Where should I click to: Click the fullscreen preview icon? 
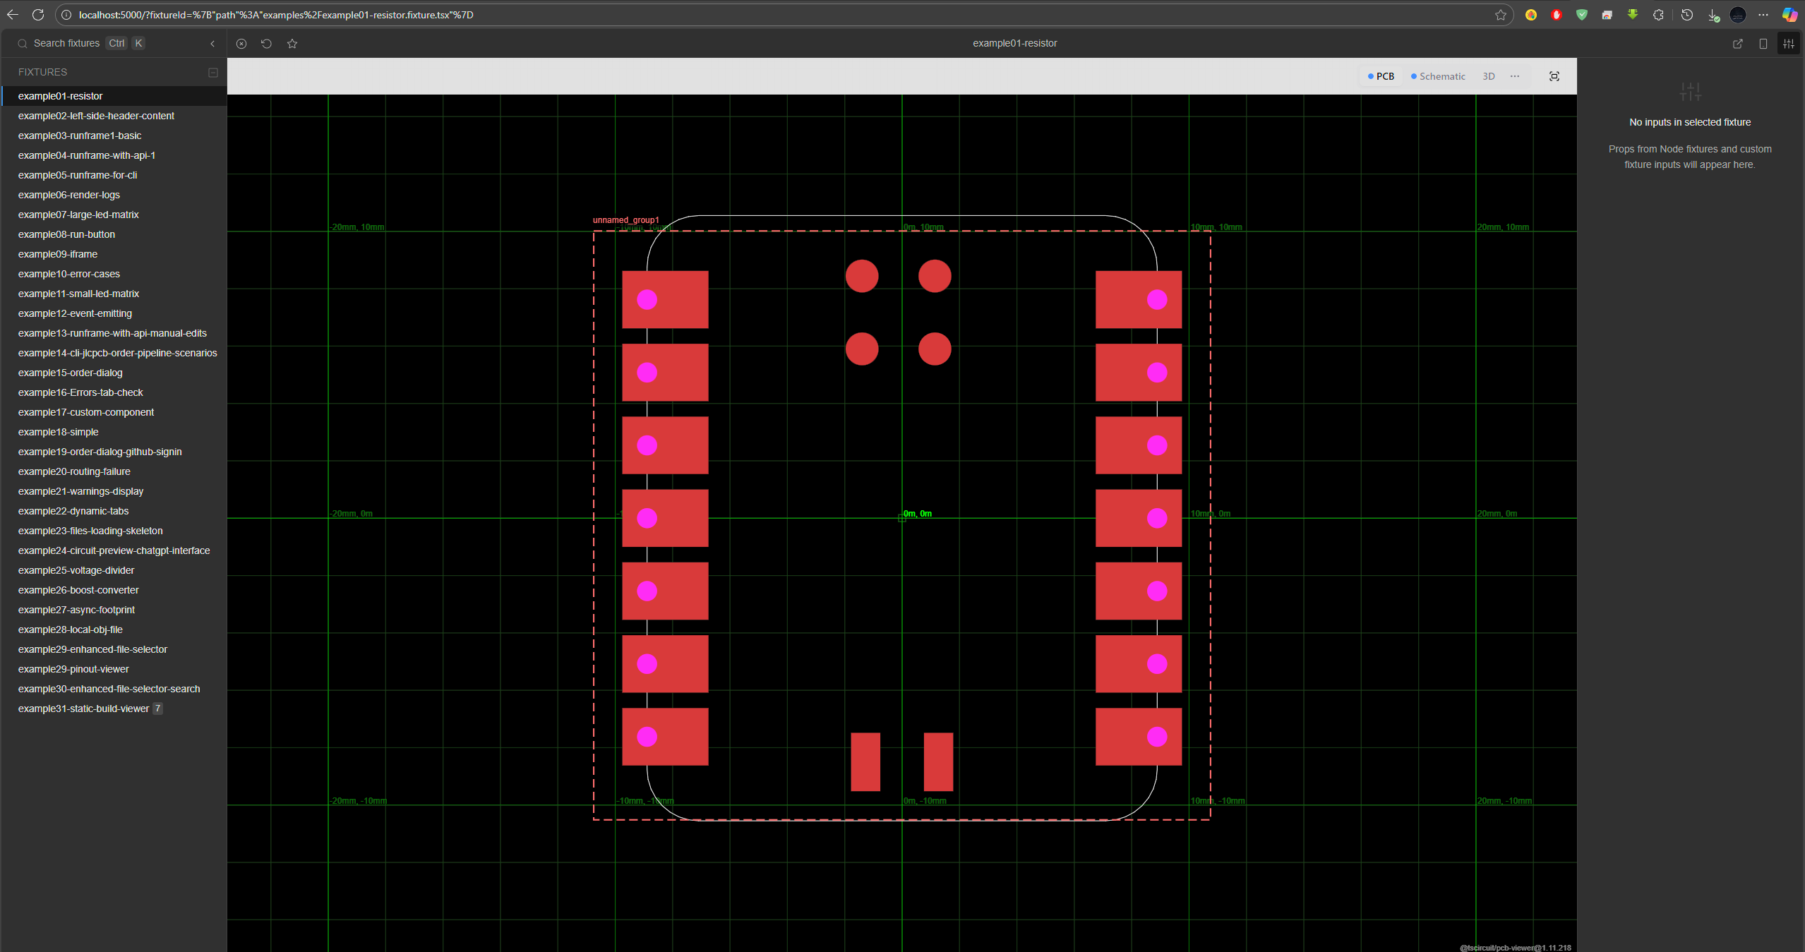point(1554,76)
